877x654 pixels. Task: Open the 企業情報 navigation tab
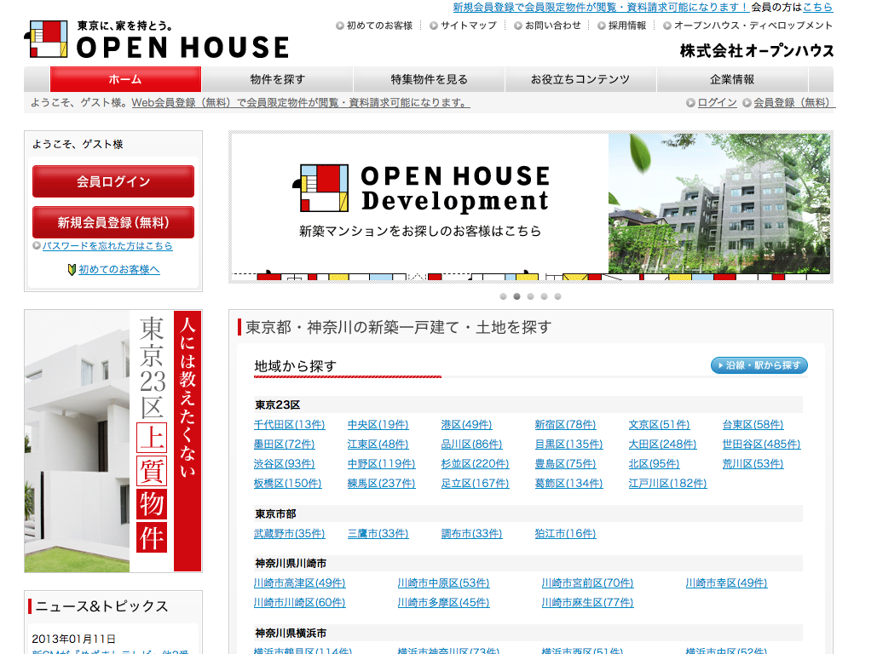pyautogui.click(x=732, y=79)
